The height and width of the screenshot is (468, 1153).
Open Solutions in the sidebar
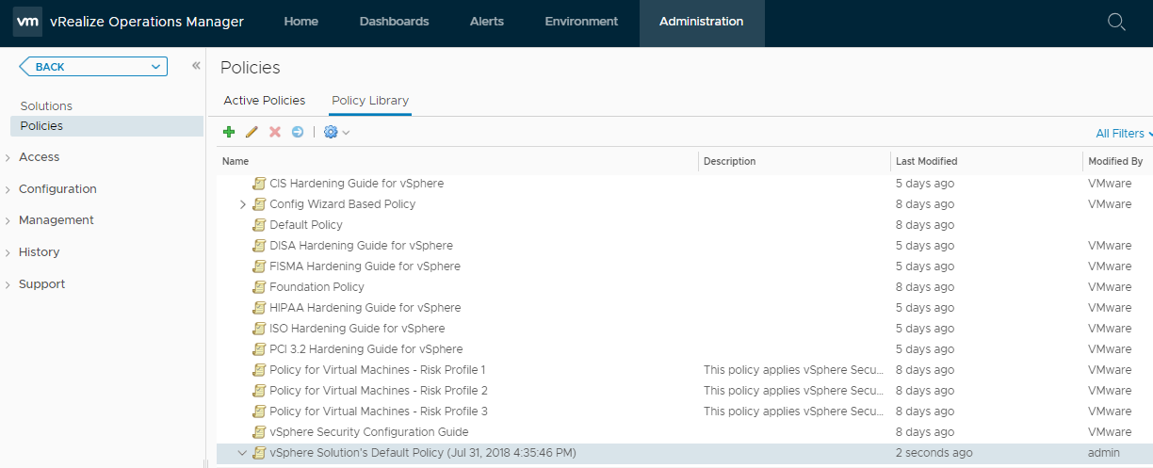[x=46, y=106]
